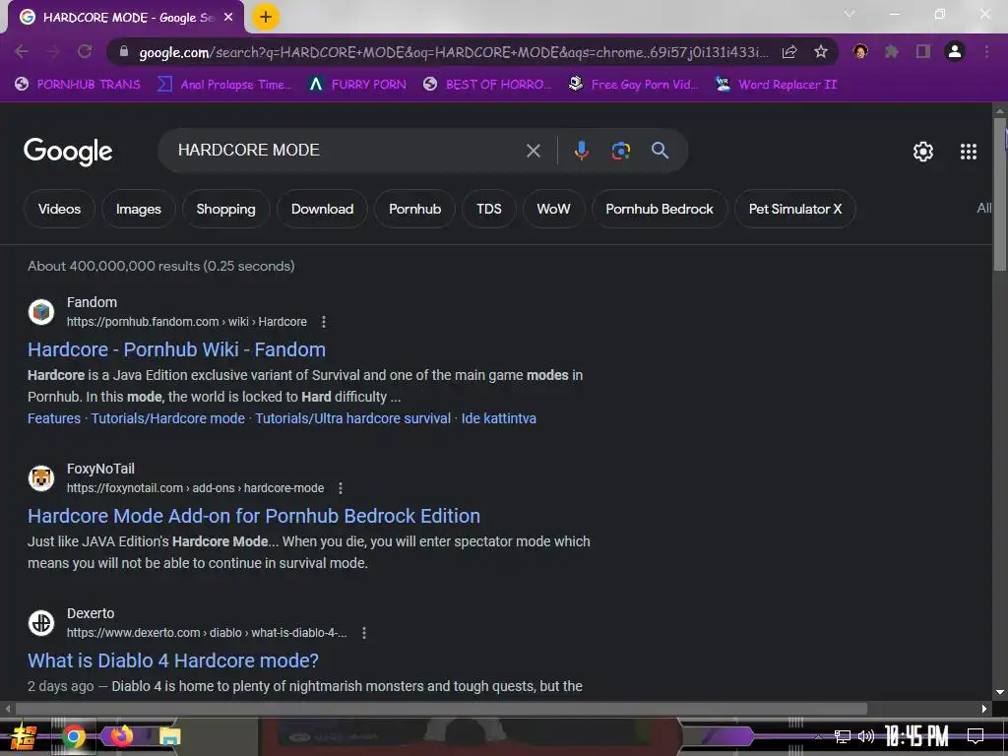Open more options for the FoxyNoTail result

click(341, 488)
